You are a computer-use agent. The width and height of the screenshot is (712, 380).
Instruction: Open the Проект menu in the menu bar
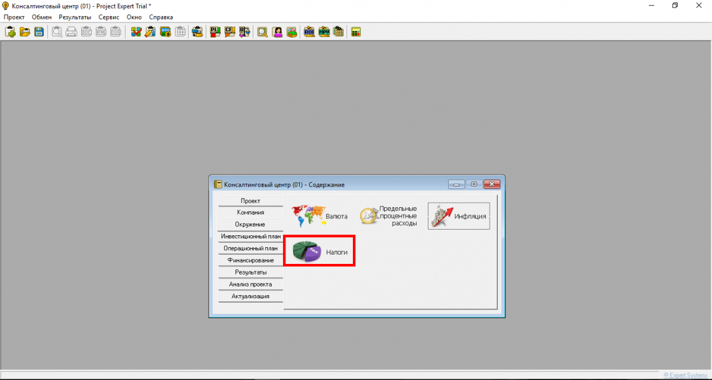click(x=14, y=17)
